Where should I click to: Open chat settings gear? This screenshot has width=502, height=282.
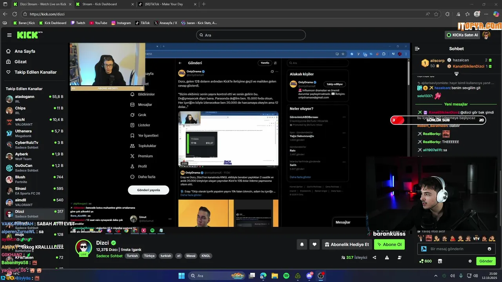tap(470, 261)
